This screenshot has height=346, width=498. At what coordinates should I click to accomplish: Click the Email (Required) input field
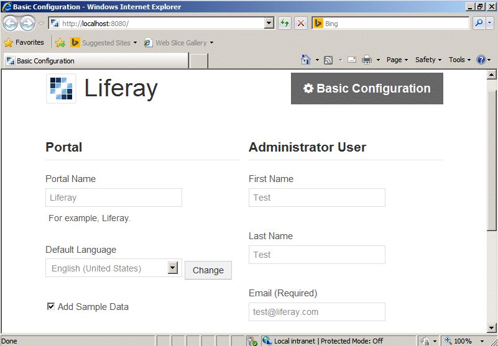click(x=317, y=312)
